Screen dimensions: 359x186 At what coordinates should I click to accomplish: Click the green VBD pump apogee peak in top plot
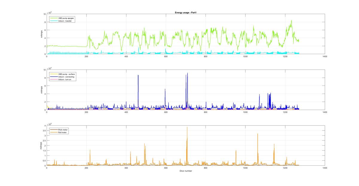[291, 20]
